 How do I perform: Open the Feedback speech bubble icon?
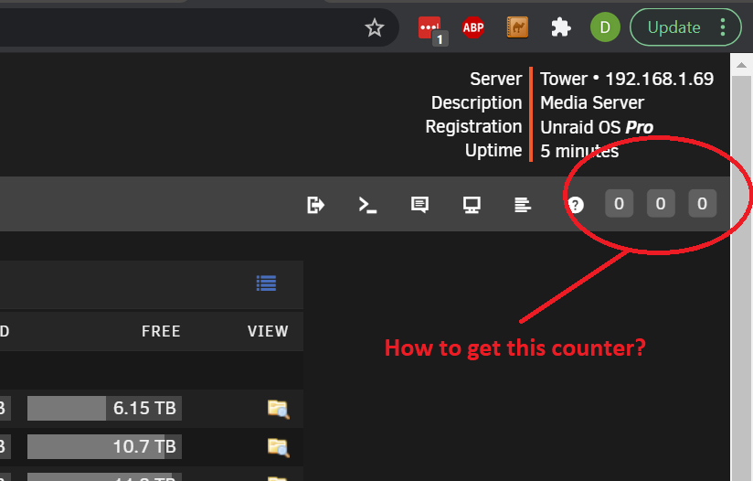pyautogui.click(x=419, y=205)
